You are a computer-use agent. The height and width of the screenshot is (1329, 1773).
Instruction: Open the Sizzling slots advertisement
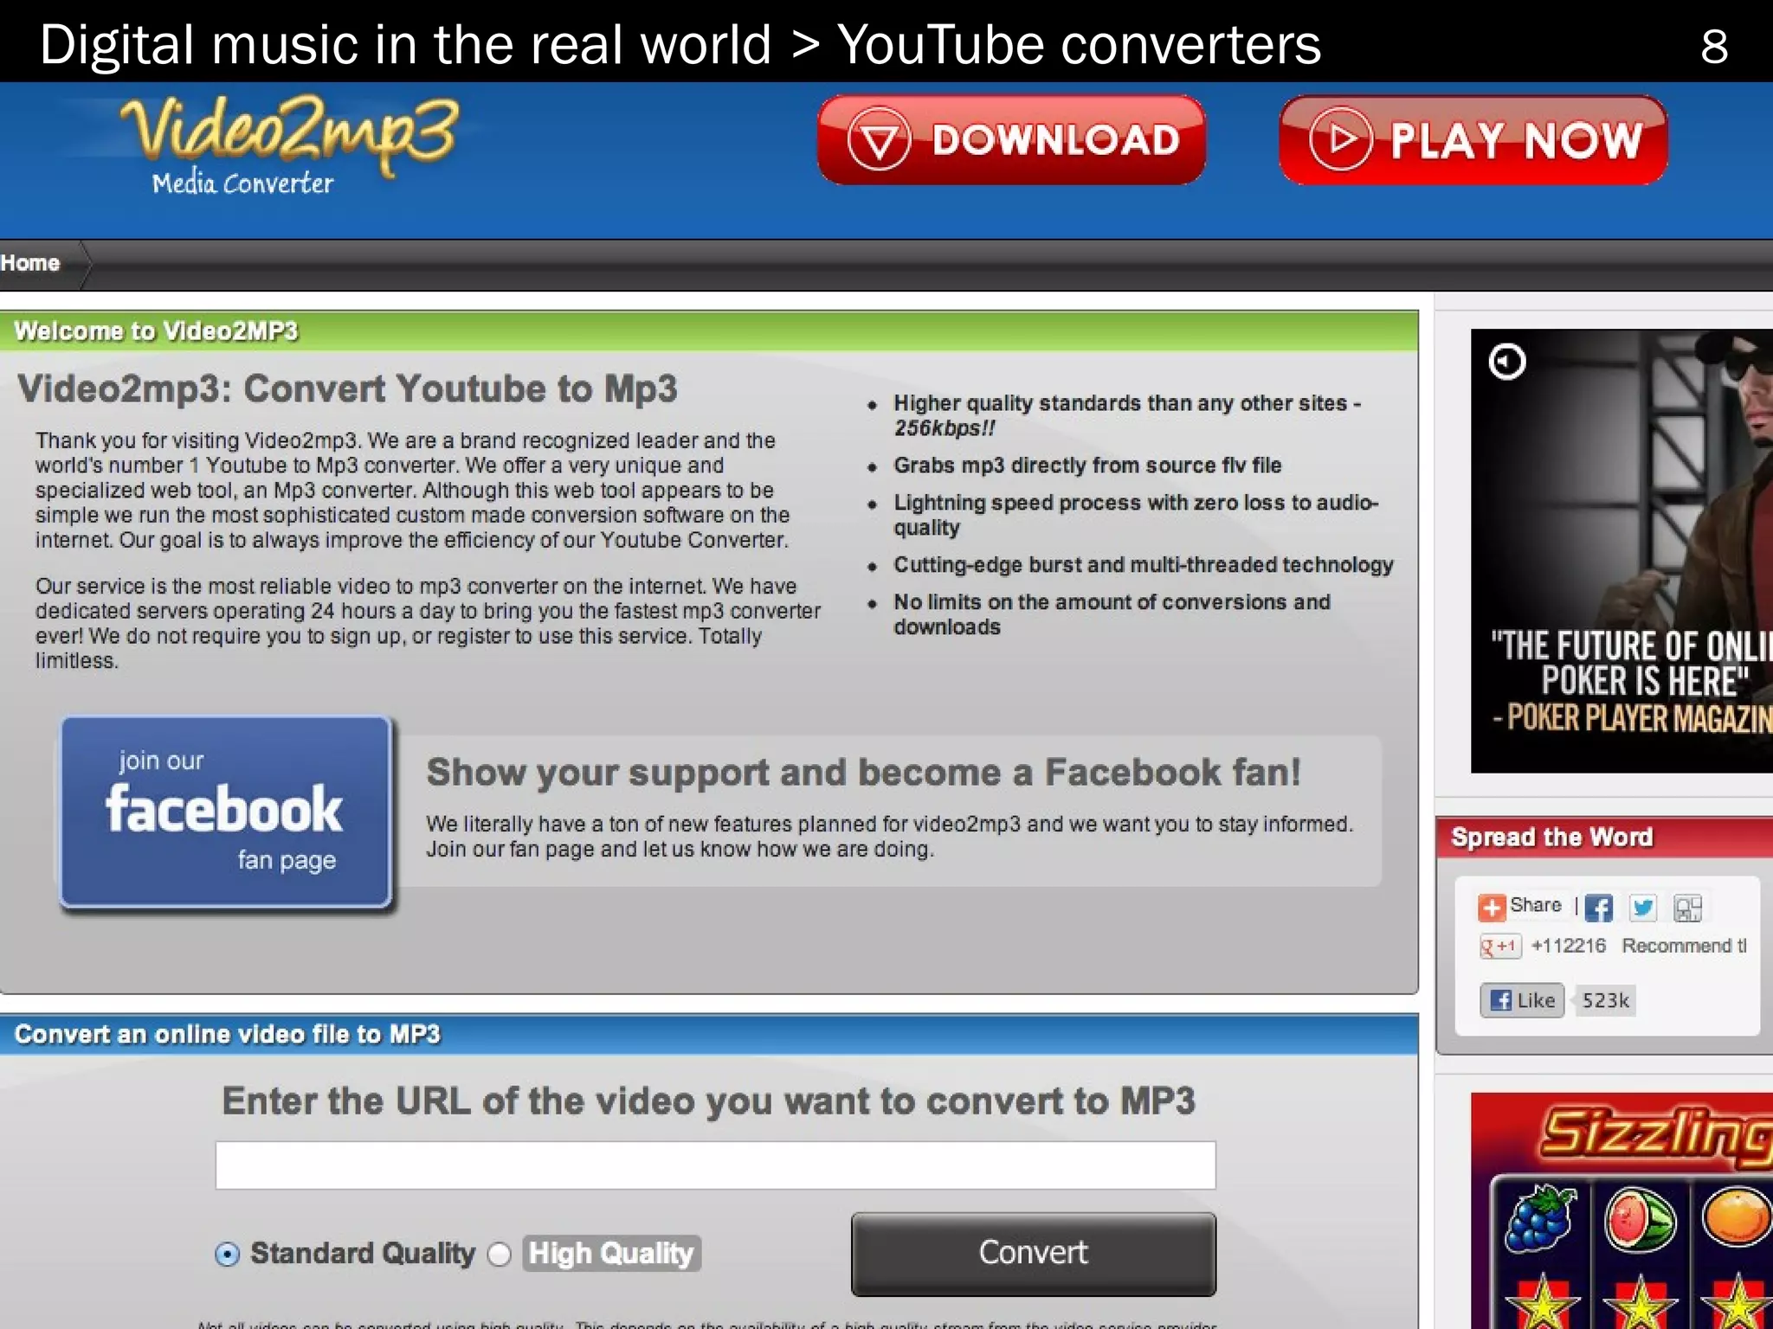[1621, 1210]
